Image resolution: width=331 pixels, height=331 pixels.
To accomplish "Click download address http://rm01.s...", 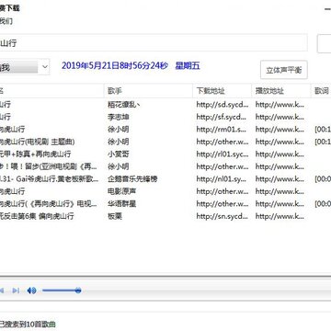I will (x=223, y=129).
